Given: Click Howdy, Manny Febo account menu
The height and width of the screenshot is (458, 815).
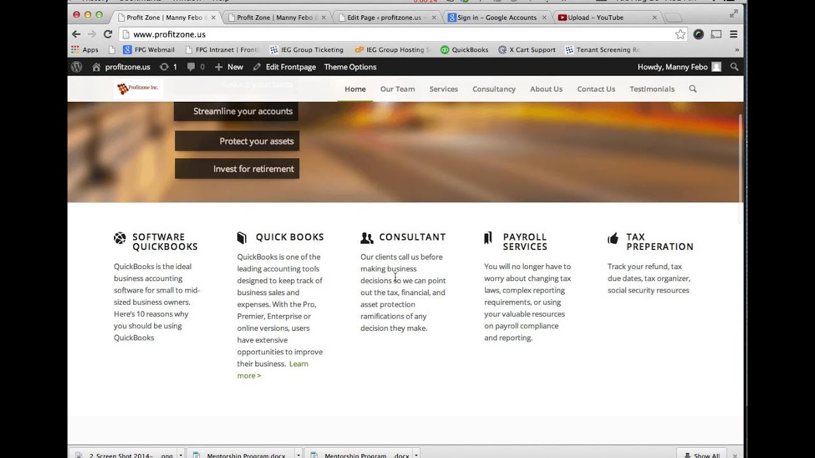Looking at the screenshot, I should point(679,67).
